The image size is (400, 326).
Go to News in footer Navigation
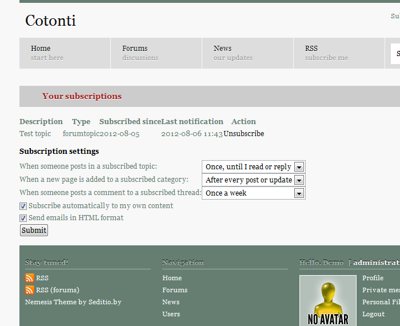coord(171,302)
